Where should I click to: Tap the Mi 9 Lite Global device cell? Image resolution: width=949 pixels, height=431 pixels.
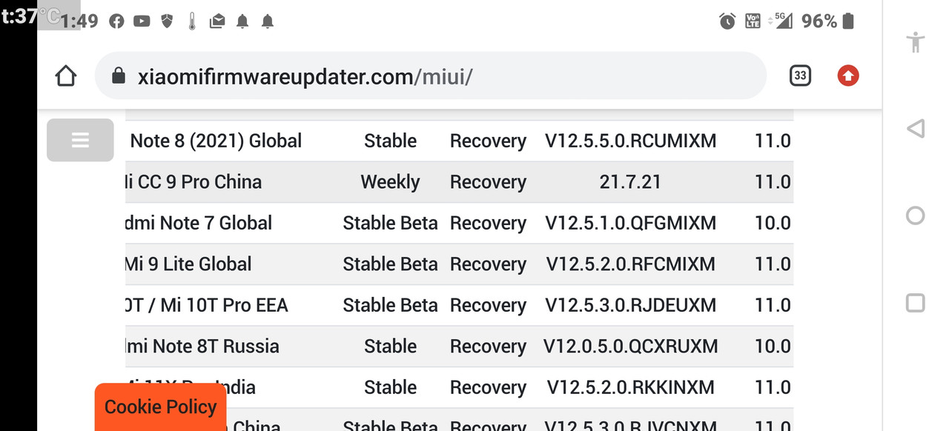pos(189,264)
